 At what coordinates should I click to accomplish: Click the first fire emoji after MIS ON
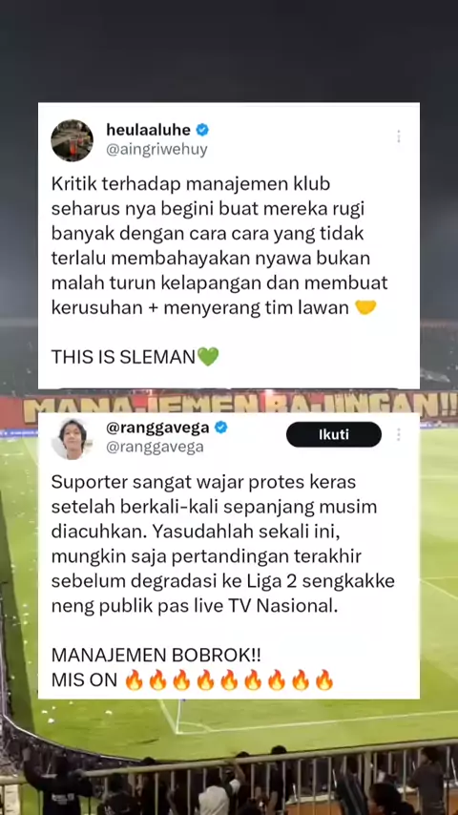pyautogui.click(x=135, y=679)
